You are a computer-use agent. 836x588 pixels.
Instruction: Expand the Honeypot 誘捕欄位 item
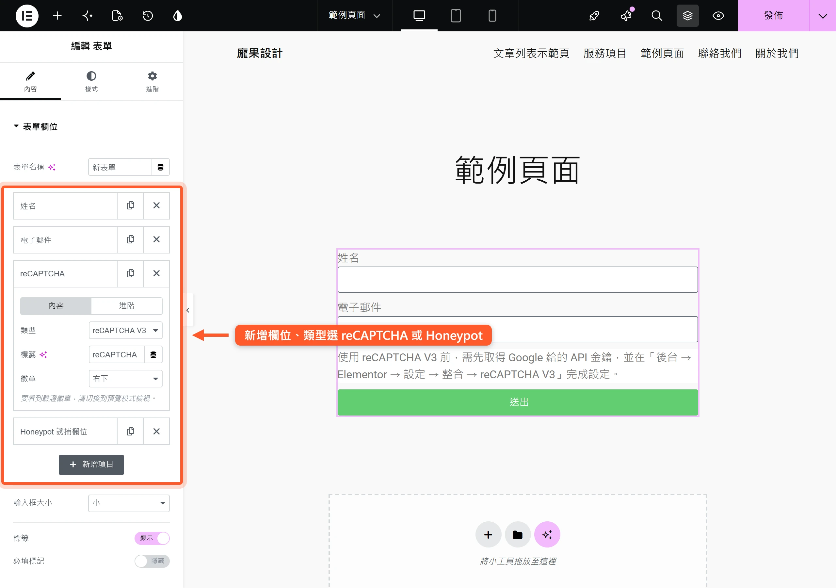point(65,432)
